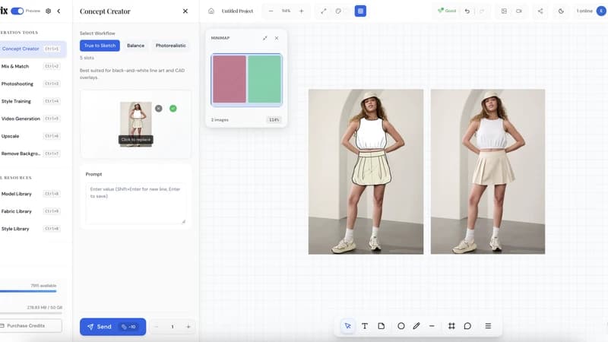608x342 pixels.
Task: Collapse the sidebar with the chevron
Action: coord(59,11)
